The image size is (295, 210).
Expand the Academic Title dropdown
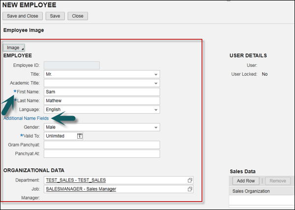tap(156, 83)
